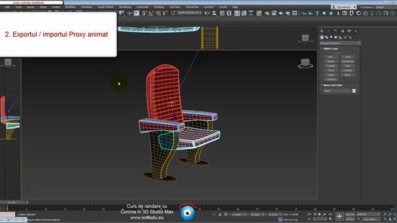Click the Plane primitive button

[x=347, y=75]
